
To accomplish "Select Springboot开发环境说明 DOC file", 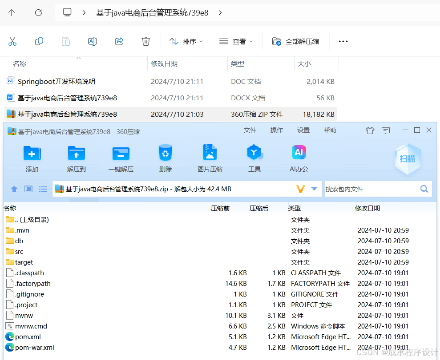I will click(x=170, y=82).
